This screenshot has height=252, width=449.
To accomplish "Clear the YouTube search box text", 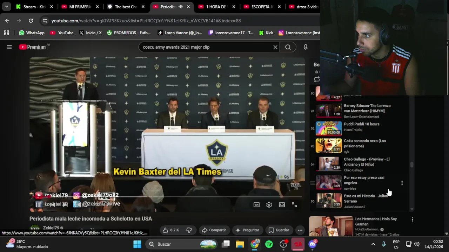I will click(x=275, y=47).
